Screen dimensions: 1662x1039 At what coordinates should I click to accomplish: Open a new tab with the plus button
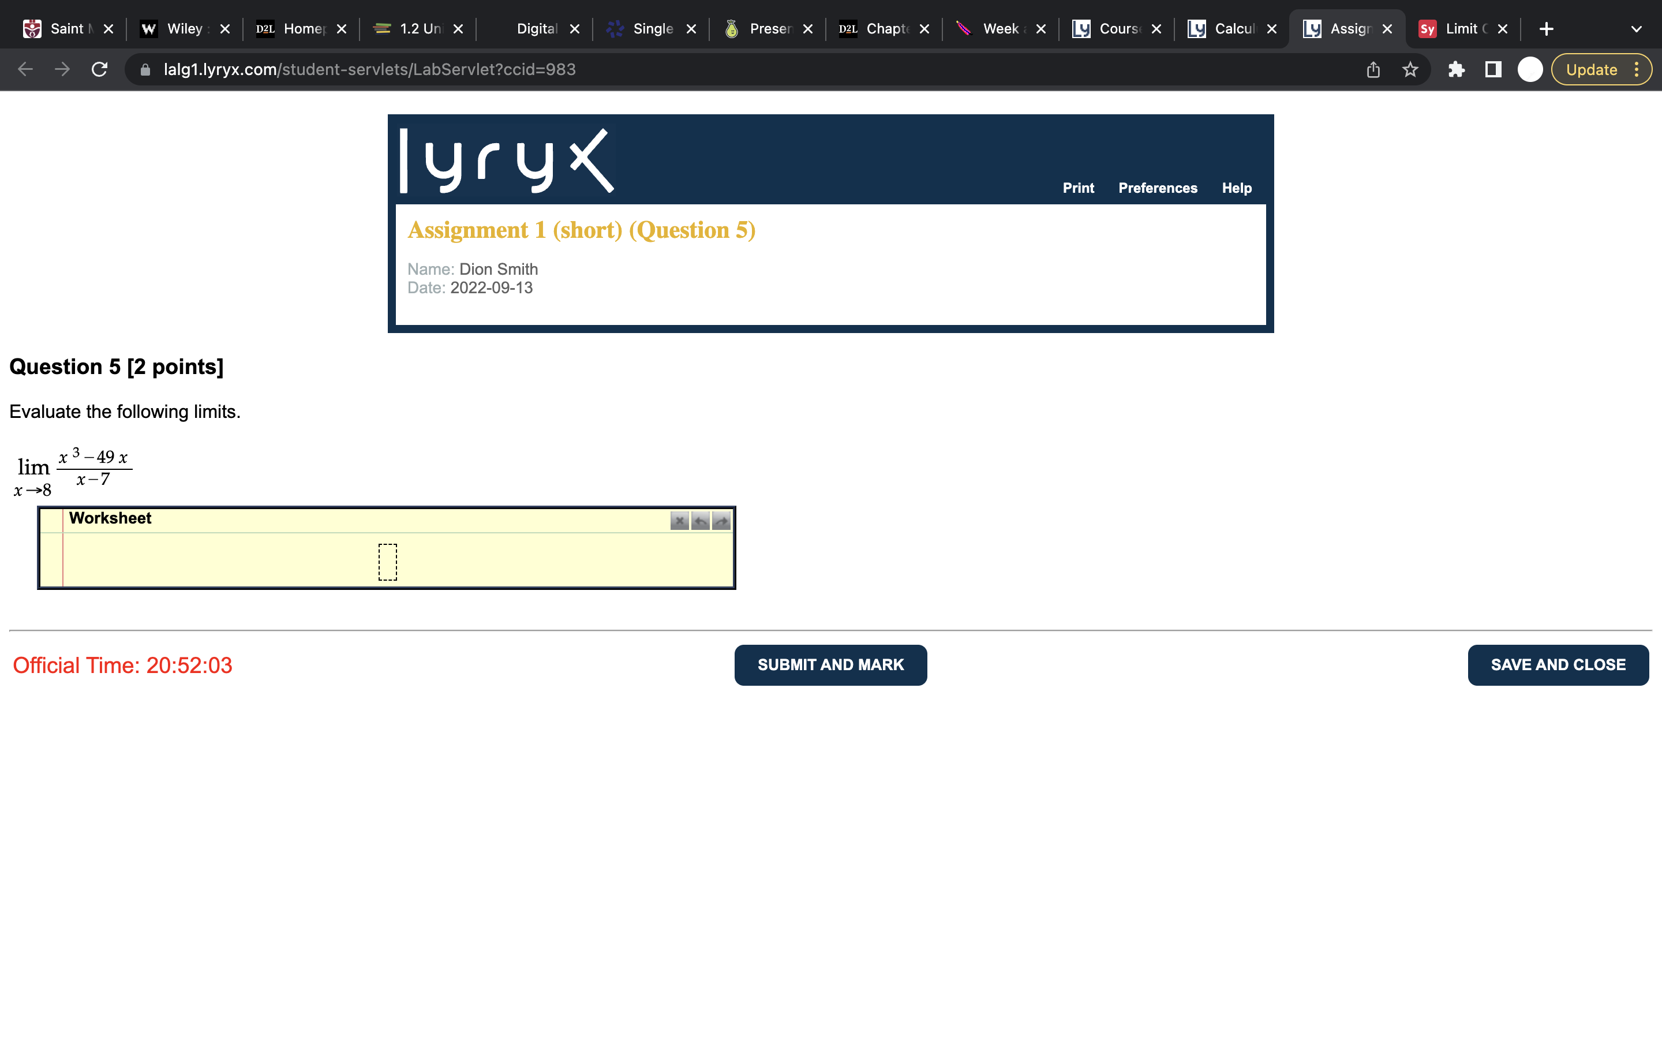[1545, 29]
